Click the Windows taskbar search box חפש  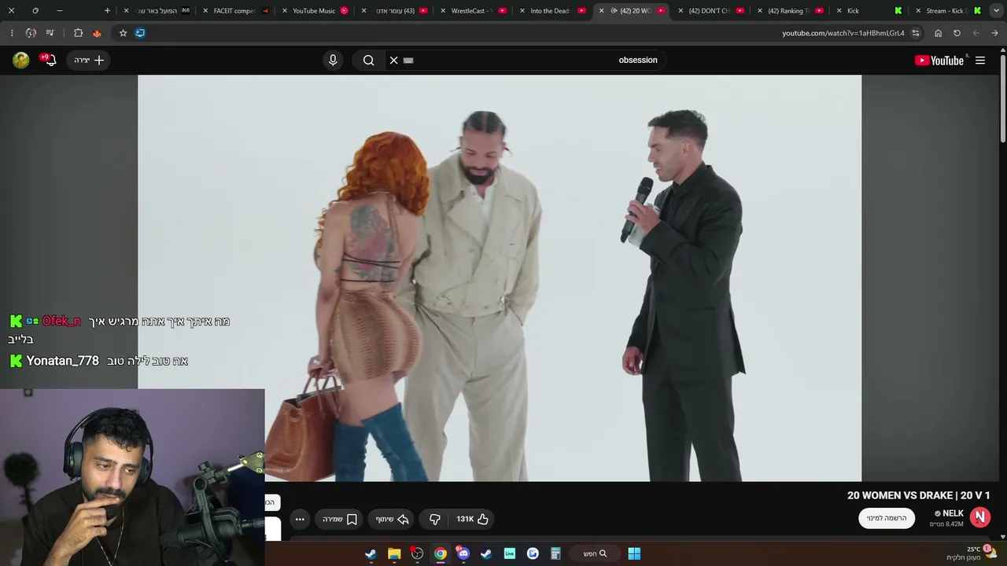tap(595, 553)
